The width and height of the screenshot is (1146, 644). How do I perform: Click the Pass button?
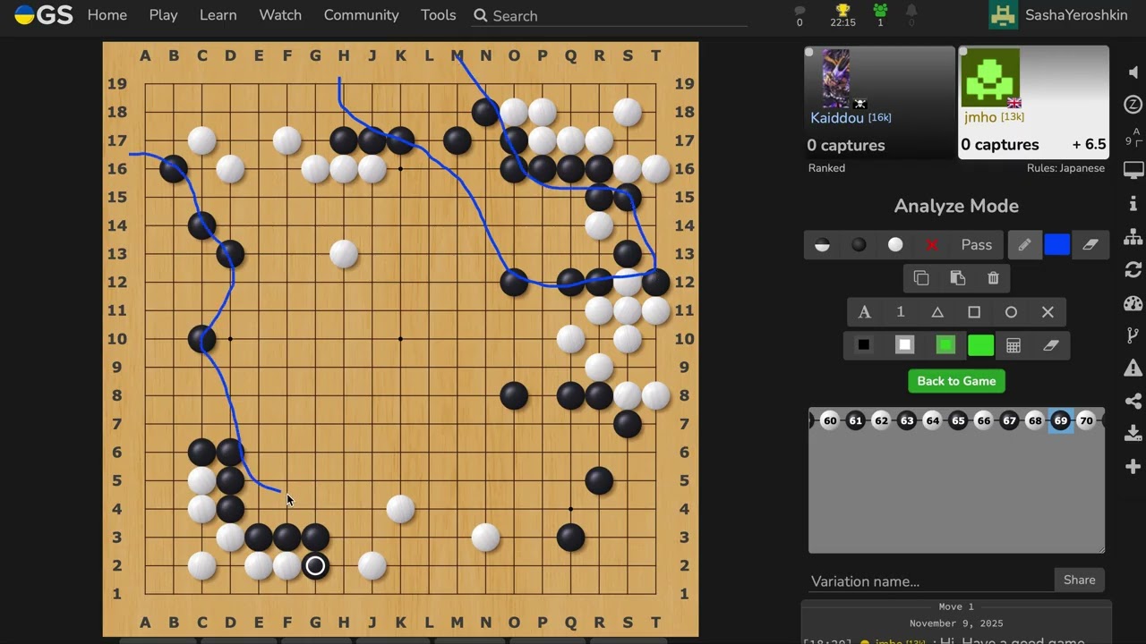point(977,245)
